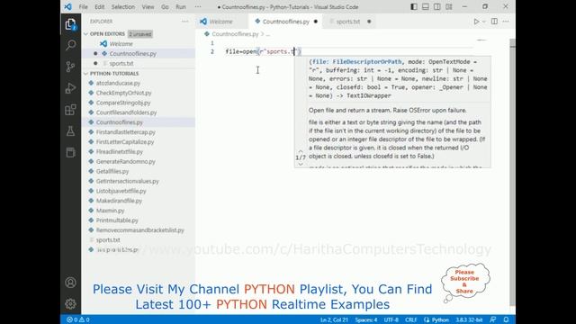Image resolution: width=576 pixels, height=324 pixels.
Task: Open Explorer views and more actions ellipsis
Action: pyautogui.click(x=184, y=22)
